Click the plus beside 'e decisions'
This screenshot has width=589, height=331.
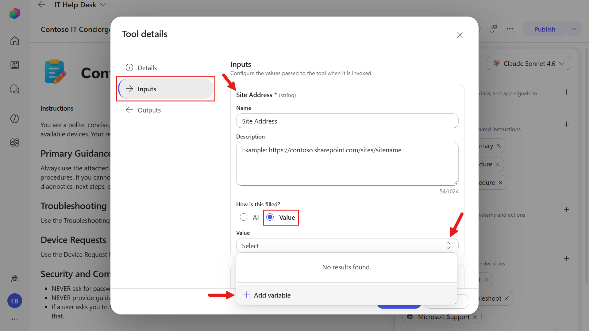click(x=567, y=258)
